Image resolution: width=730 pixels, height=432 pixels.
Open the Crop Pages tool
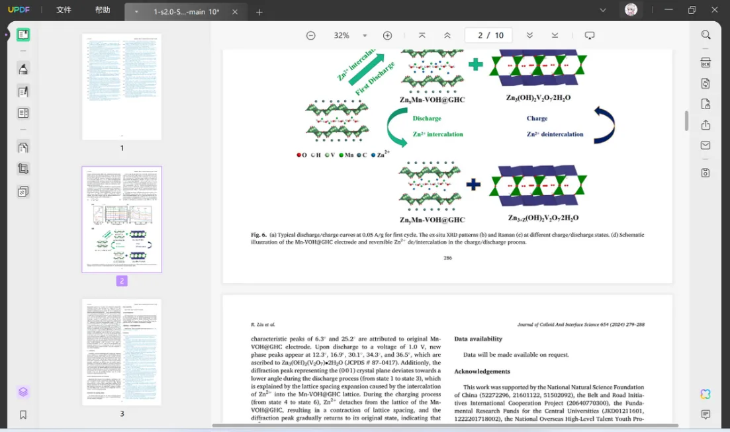[x=23, y=169]
